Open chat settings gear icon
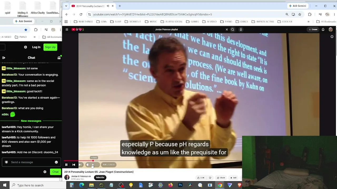The height and width of the screenshot is (189, 337). click(x=45, y=172)
